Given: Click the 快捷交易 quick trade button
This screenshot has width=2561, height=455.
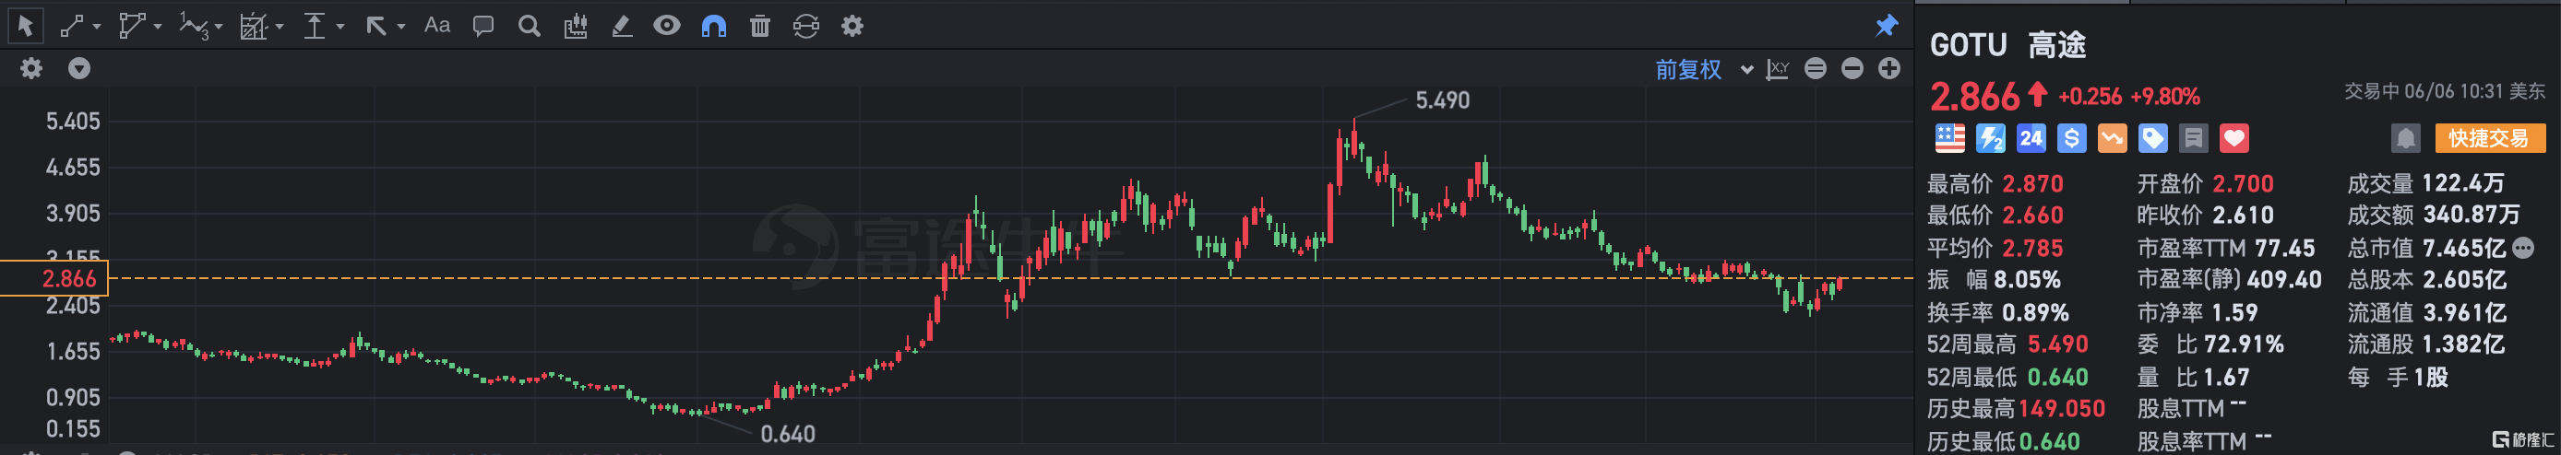Looking at the screenshot, I should coord(2489,138).
